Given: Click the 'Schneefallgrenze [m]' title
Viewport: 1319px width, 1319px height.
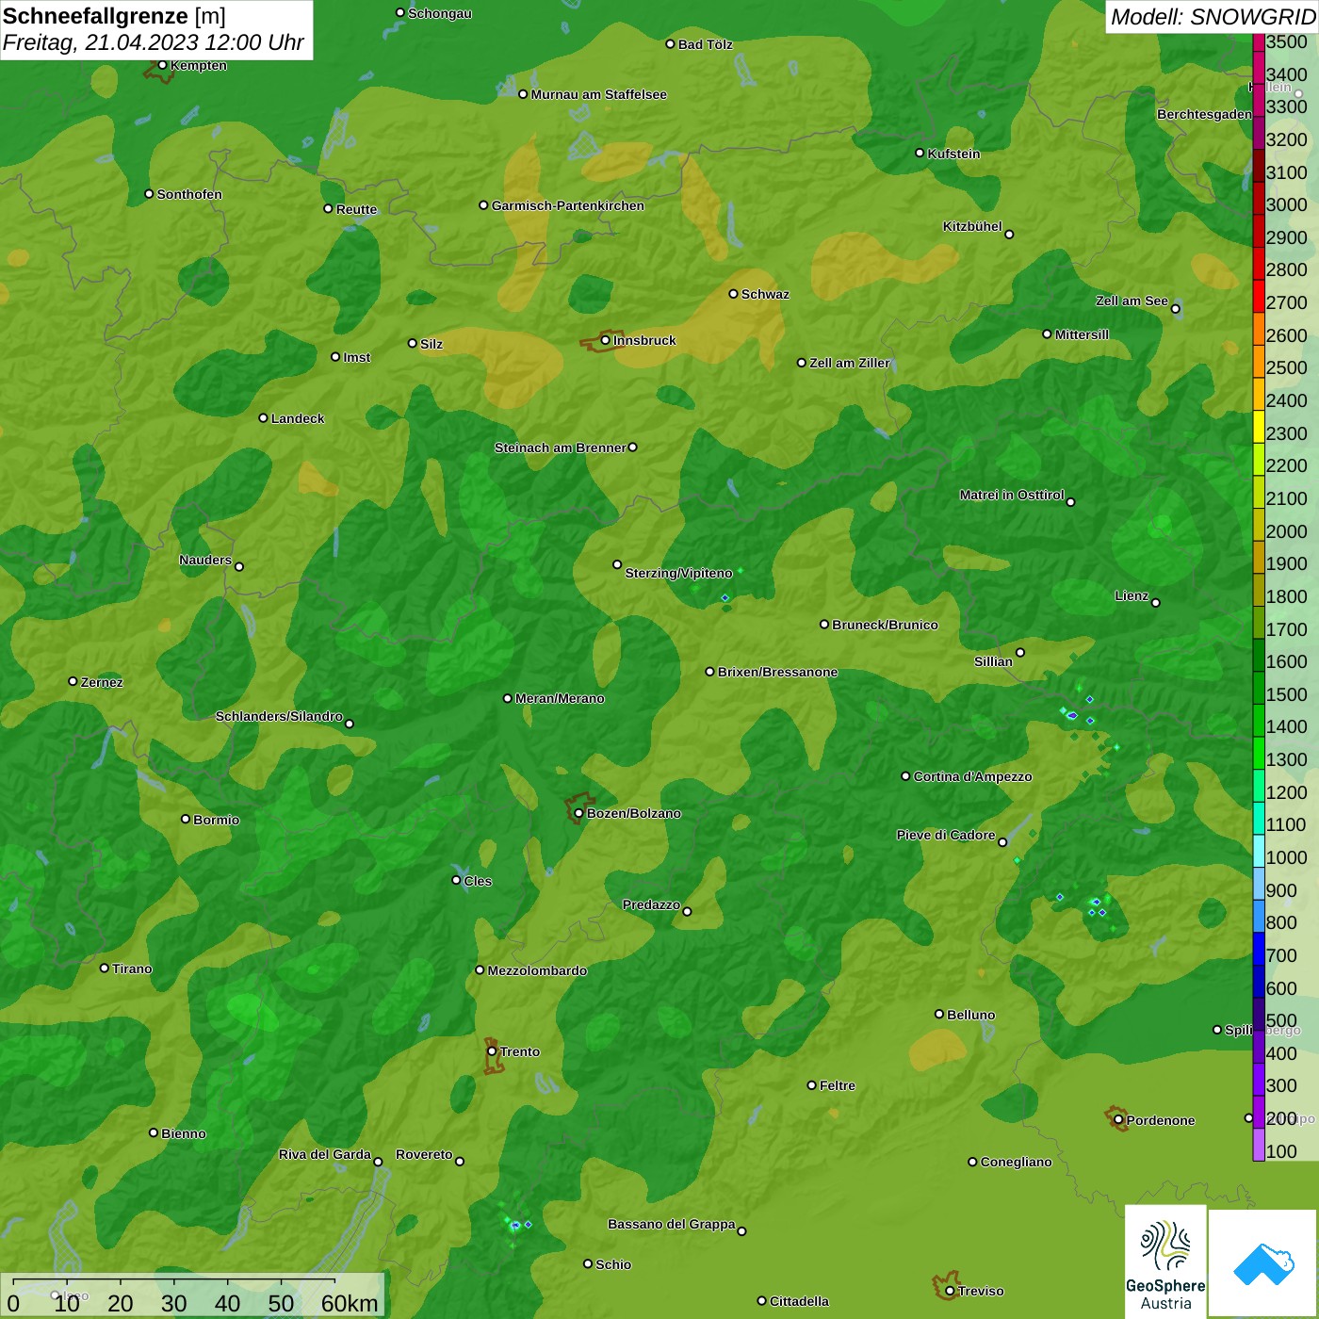Looking at the screenshot, I should [x=114, y=16].
